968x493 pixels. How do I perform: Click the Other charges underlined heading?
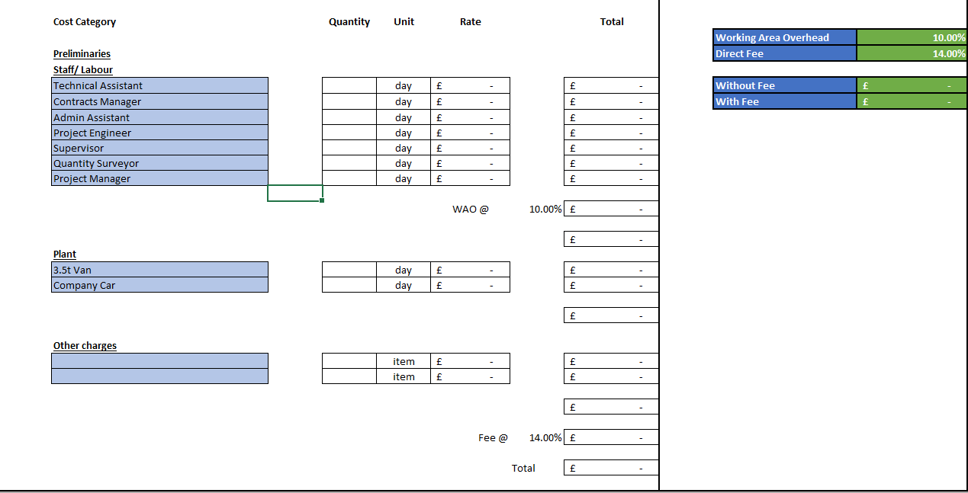pos(85,345)
